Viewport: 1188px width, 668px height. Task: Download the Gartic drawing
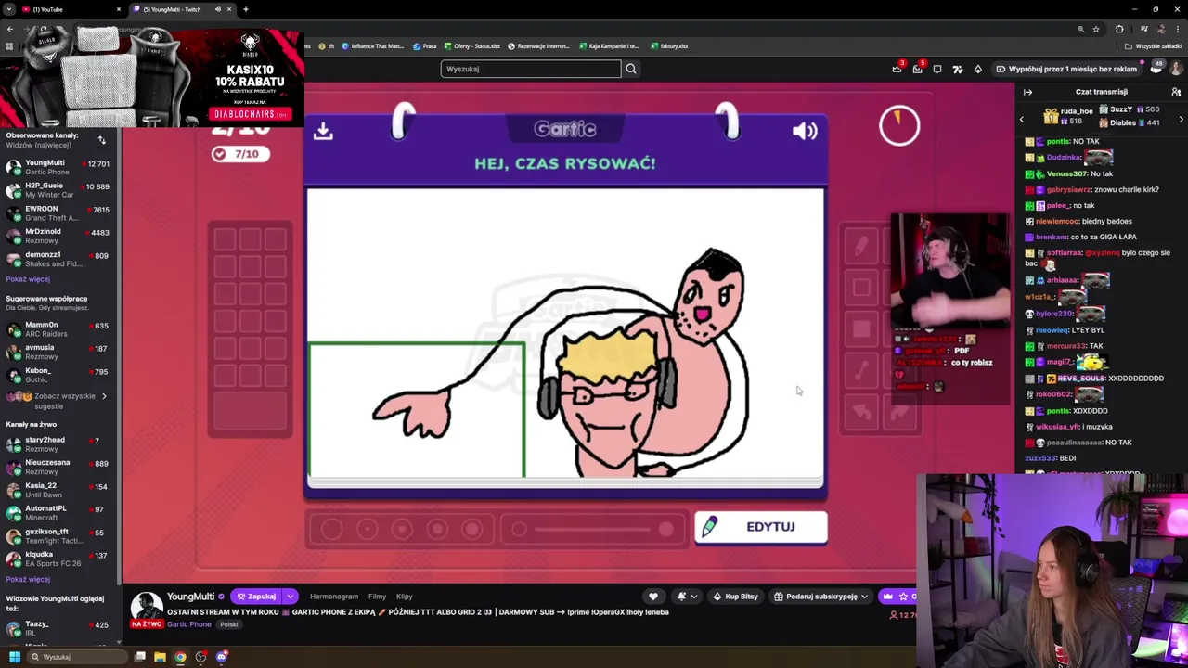(x=323, y=131)
